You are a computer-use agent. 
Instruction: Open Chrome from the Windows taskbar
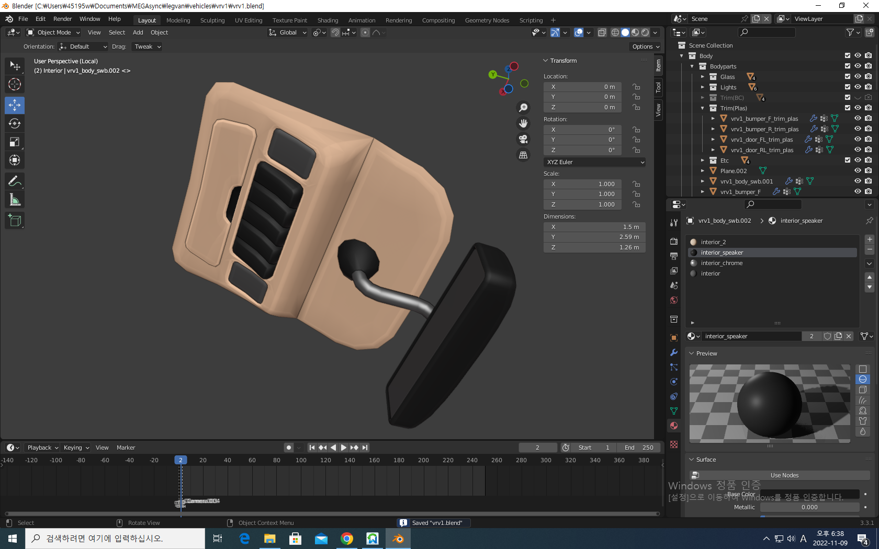click(346, 539)
